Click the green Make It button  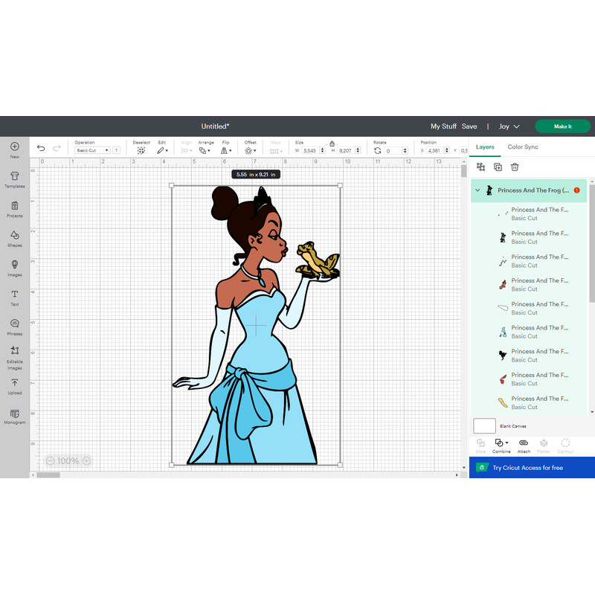(562, 126)
